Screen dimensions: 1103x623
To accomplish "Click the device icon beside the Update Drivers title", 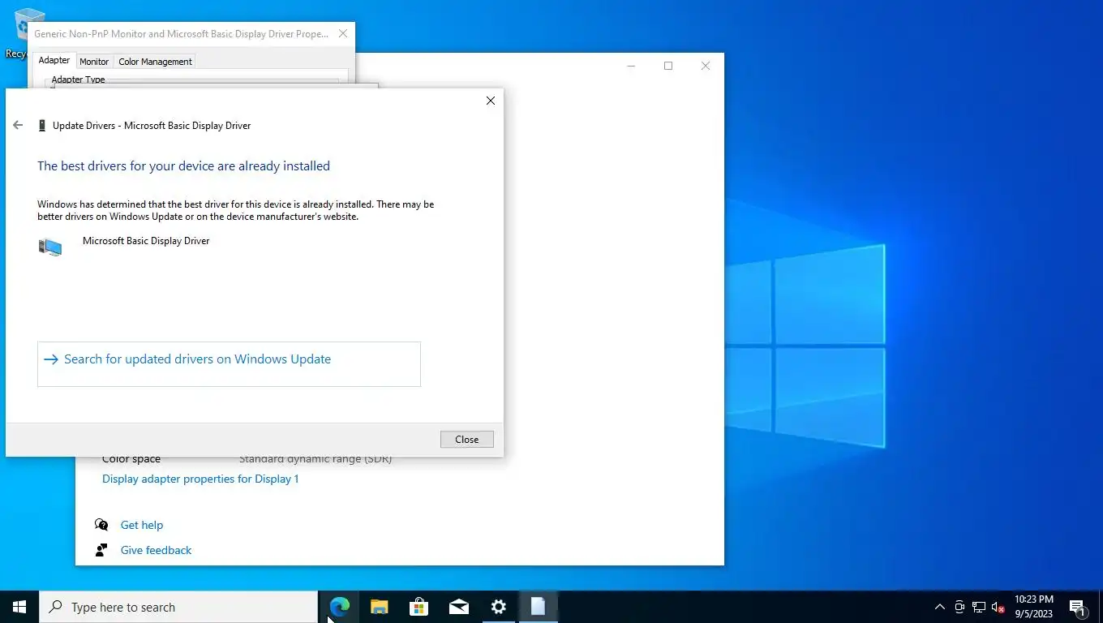I will [42, 126].
